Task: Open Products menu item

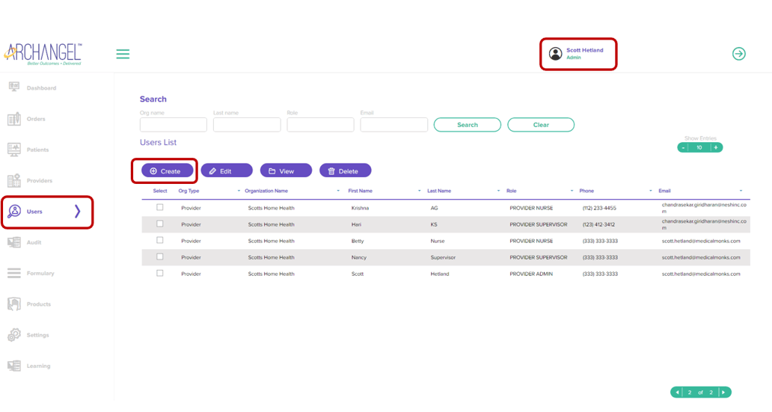Action: (38, 304)
